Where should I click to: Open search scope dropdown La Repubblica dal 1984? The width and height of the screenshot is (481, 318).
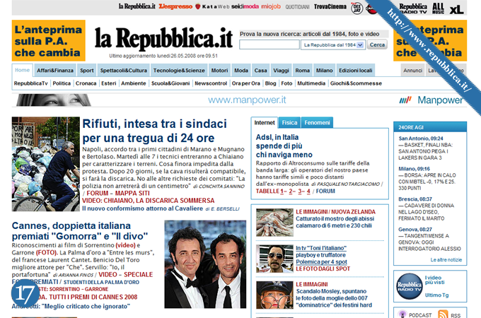333,45
